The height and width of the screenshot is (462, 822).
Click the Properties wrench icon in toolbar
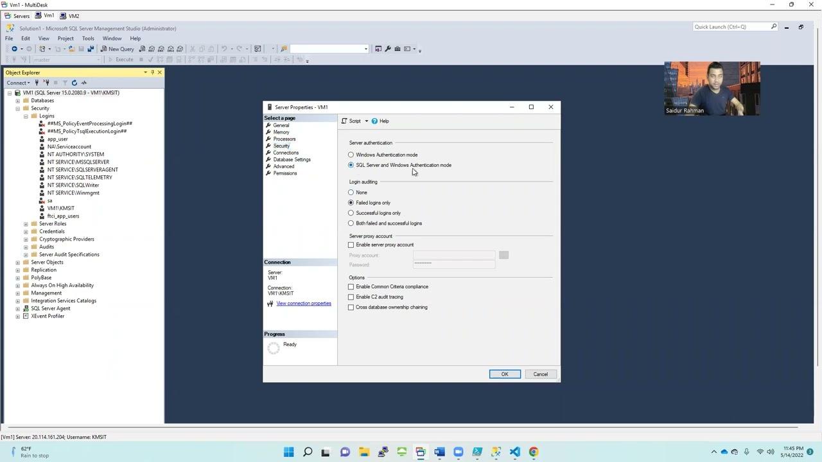387,49
